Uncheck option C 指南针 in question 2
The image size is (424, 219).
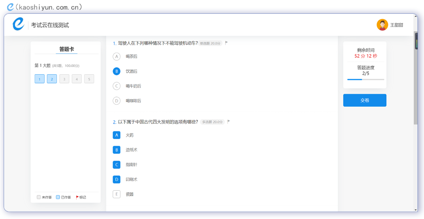click(117, 165)
